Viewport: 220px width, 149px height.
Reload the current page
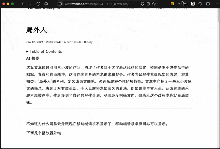[38, 4]
